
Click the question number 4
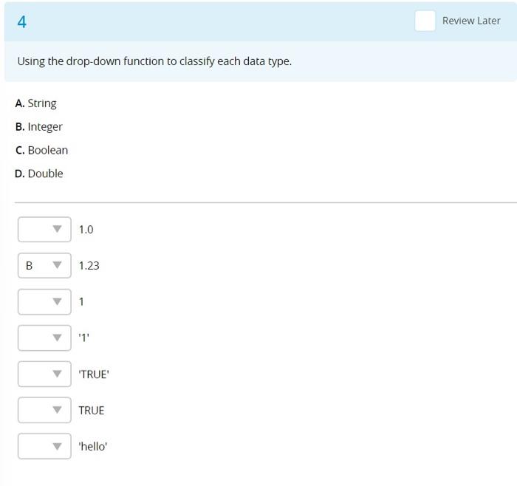(x=21, y=21)
